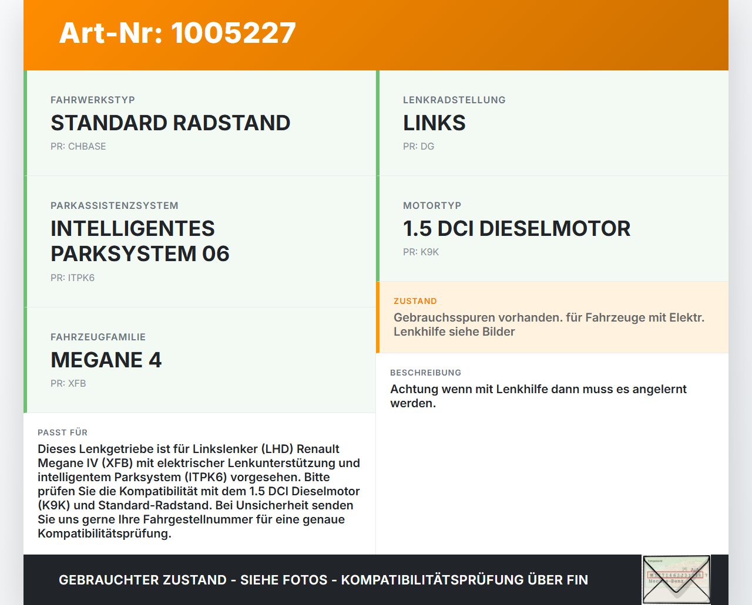Click the label 'PARKASSISTENZSYSTEM'
Screen dimensions: 752x605
point(115,205)
